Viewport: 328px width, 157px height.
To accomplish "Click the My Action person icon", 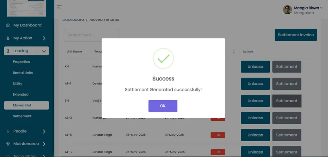I will tap(8, 38).
